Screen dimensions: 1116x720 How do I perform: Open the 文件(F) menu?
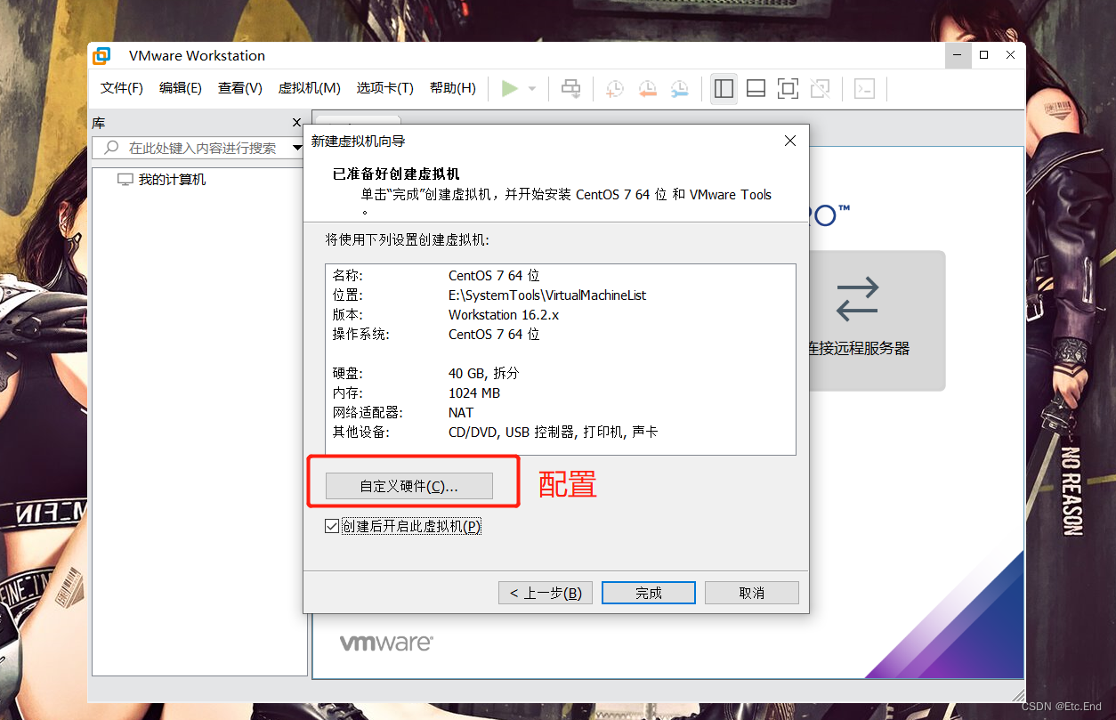click(122, 88)
